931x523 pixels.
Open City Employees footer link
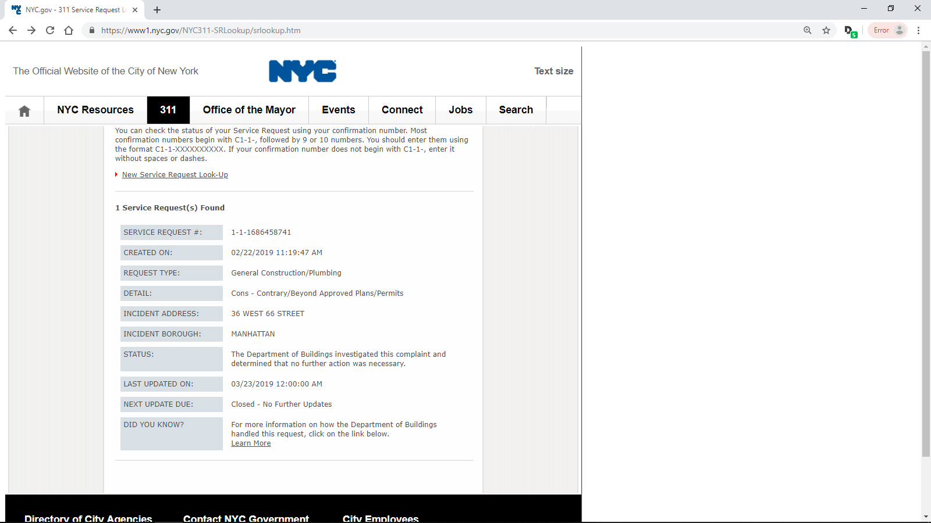coord(381,518)
